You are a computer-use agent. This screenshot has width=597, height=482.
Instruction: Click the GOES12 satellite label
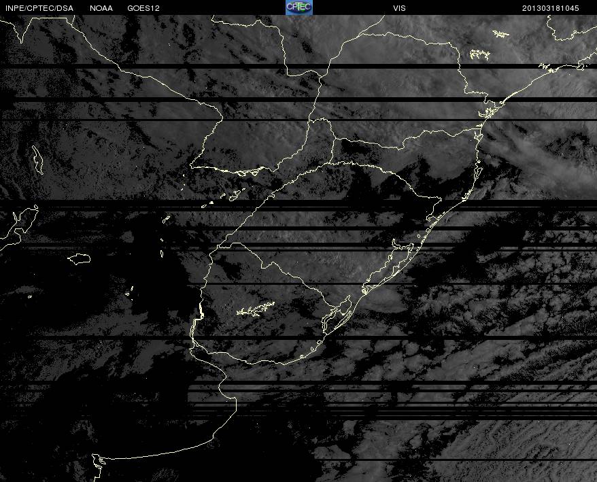click(x=143, y=8)
